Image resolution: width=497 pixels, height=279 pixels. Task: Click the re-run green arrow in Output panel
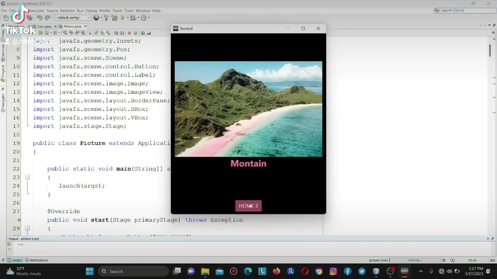pos(9,244)
